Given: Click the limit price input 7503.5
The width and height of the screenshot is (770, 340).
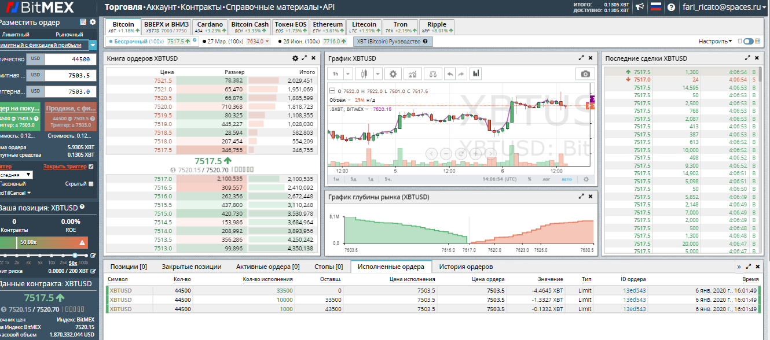Looking at the screenshot, I should (x=71, y=75).
